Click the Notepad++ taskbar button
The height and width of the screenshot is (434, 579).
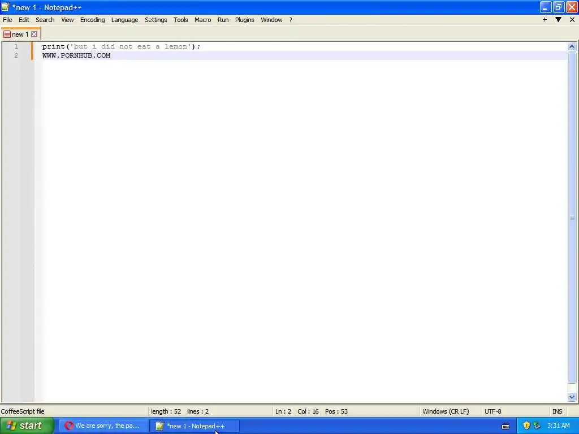195,426
